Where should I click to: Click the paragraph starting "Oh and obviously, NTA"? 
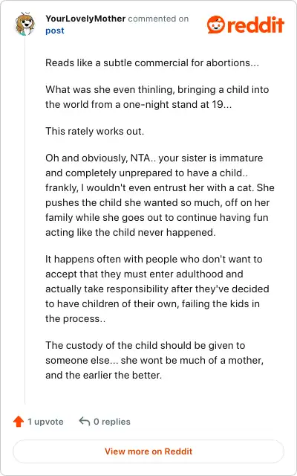point(160,195)
